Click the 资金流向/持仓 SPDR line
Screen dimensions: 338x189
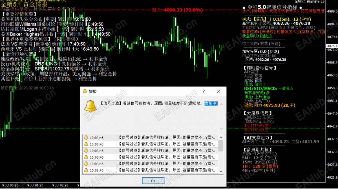(55, 69)
